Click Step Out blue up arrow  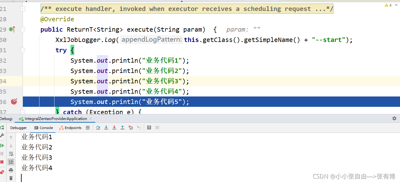(x=122, y=127)
